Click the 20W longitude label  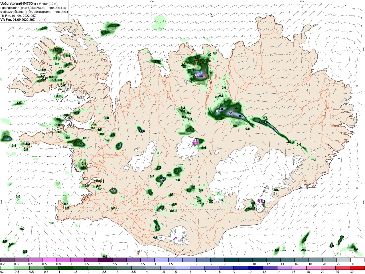[x=152, y=1]
